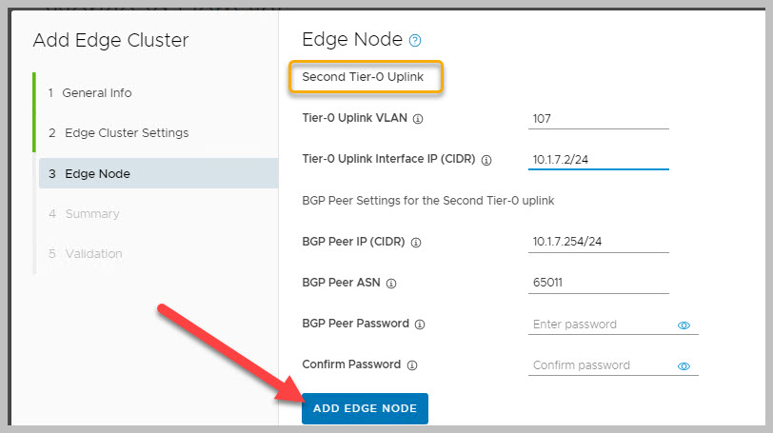Focus the Tier-0 Uplink Interface IP field

(598, 160)
